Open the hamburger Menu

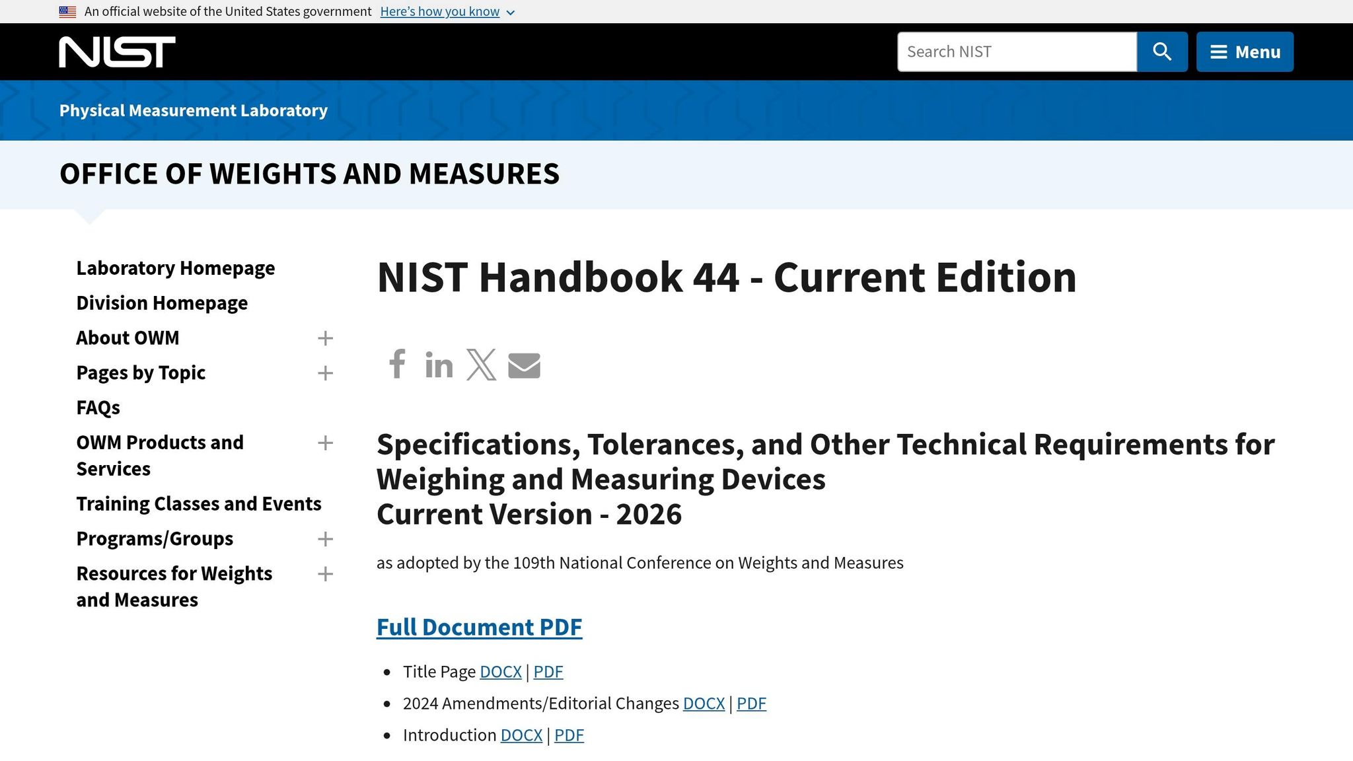pos(1244,52)
